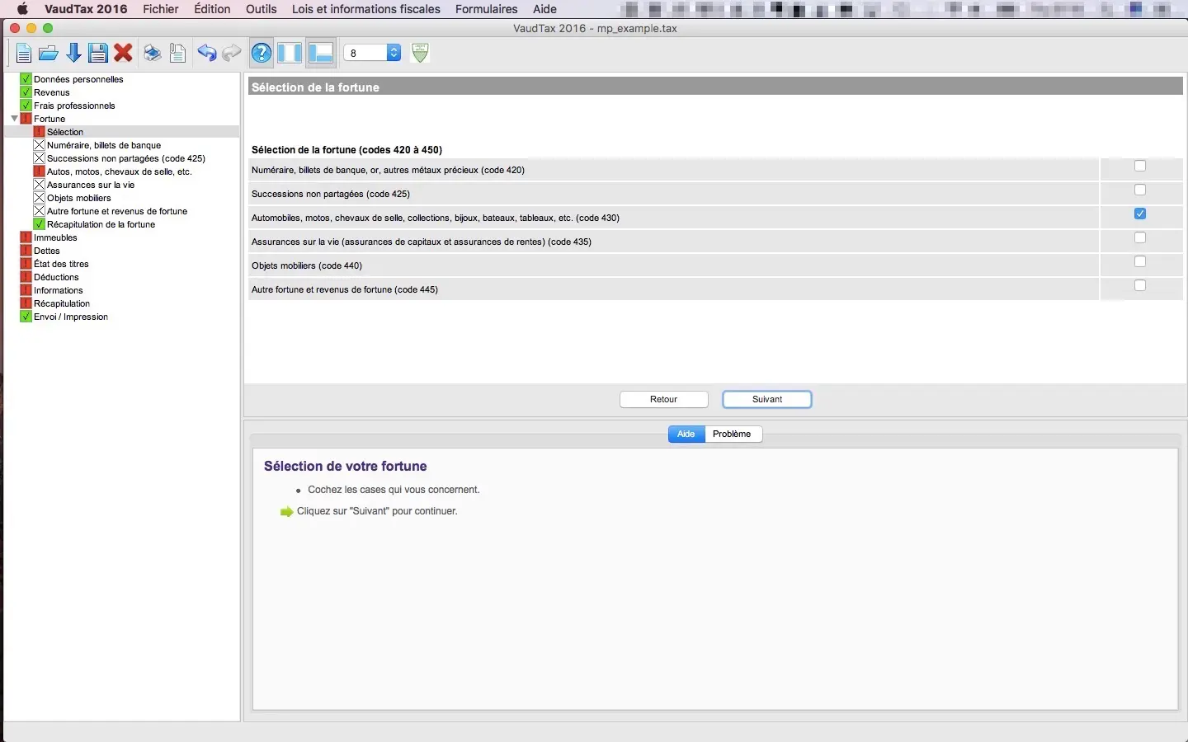This screenshot has width=1188, height=742.
Task: Open Lois et informations fiscales menu
Action: pos(366,9)
